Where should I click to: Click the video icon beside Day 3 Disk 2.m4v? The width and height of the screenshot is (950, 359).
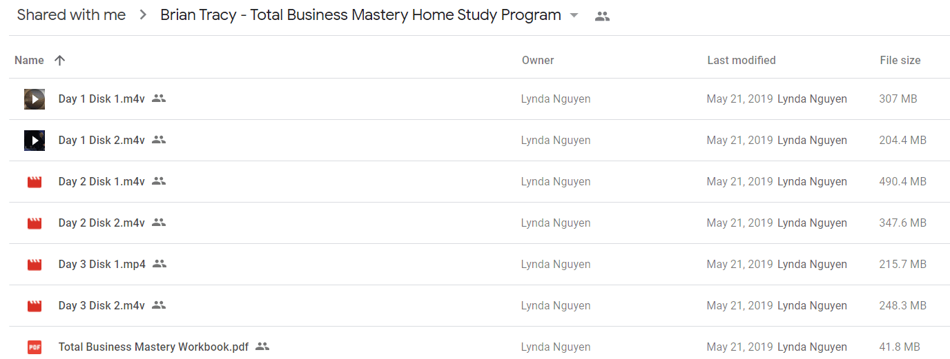pyautogui.click(x=35, y=306)
